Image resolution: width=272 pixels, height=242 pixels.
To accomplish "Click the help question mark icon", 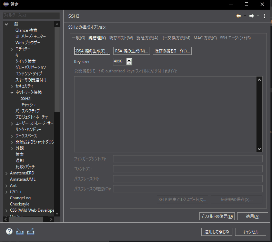I will 9,232.
